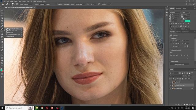Choose Healing Brush Tool from flyout
196x110 pixels.
click(x=13, y=31)
